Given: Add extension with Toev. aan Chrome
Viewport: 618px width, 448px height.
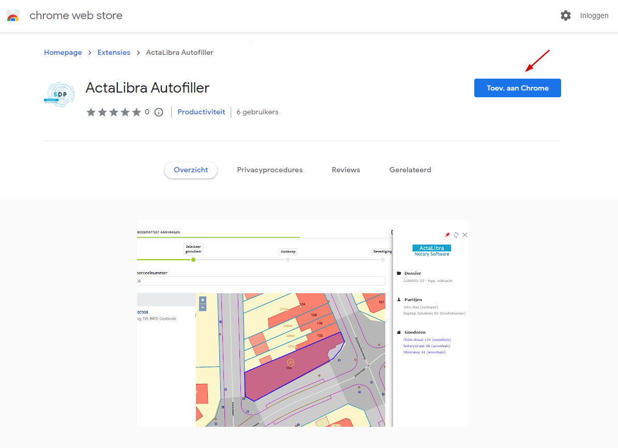Looking at the screenshot, I should tap(518, 88).
